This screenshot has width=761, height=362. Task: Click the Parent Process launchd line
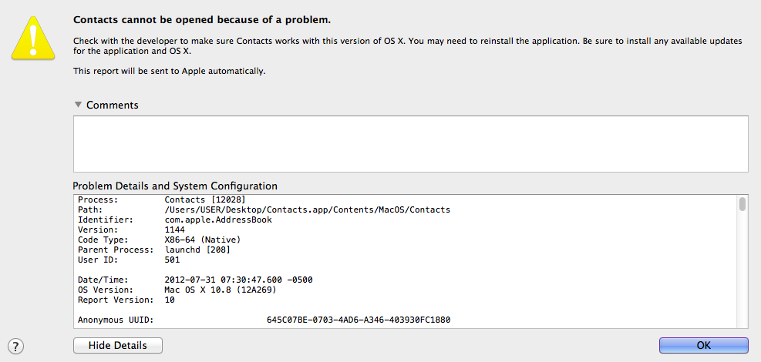click(x=197, y=250)
